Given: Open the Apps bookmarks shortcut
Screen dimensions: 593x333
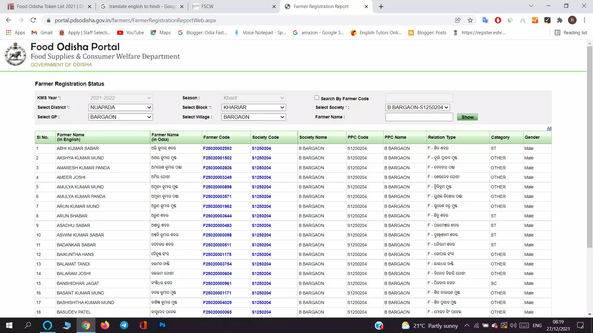Looking at the screenshot, I should click(x=15, y=33).
